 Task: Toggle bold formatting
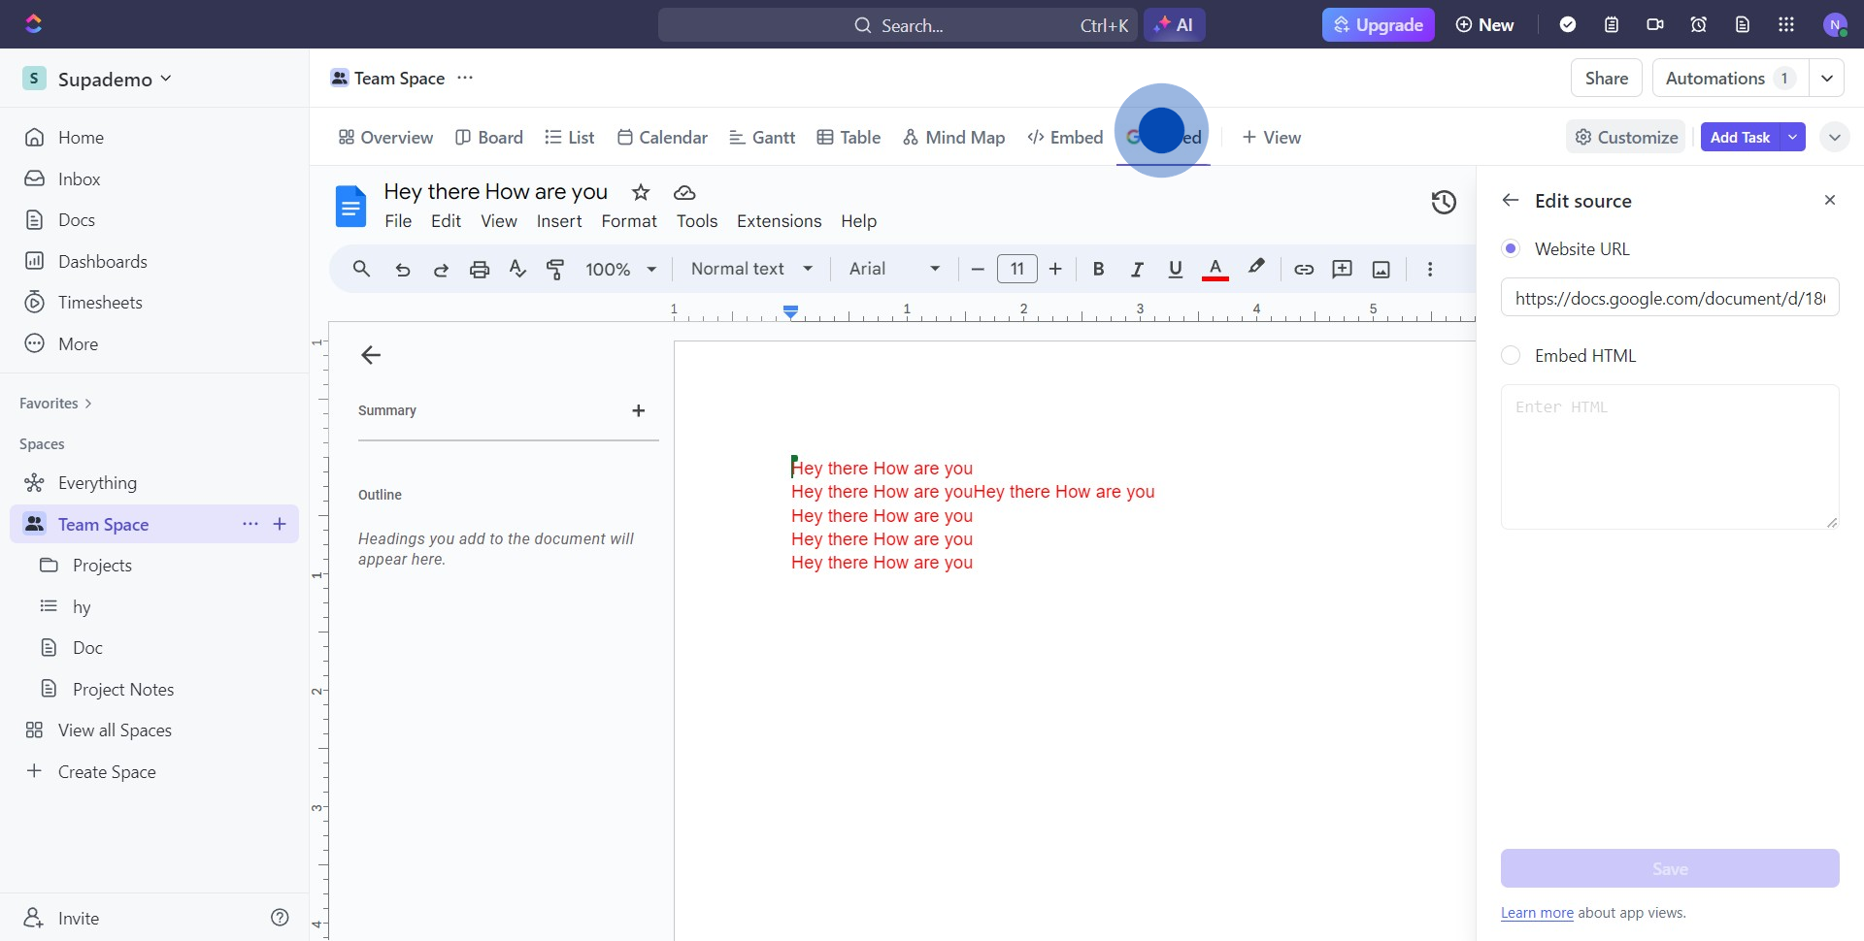[x=1098, y=270]
